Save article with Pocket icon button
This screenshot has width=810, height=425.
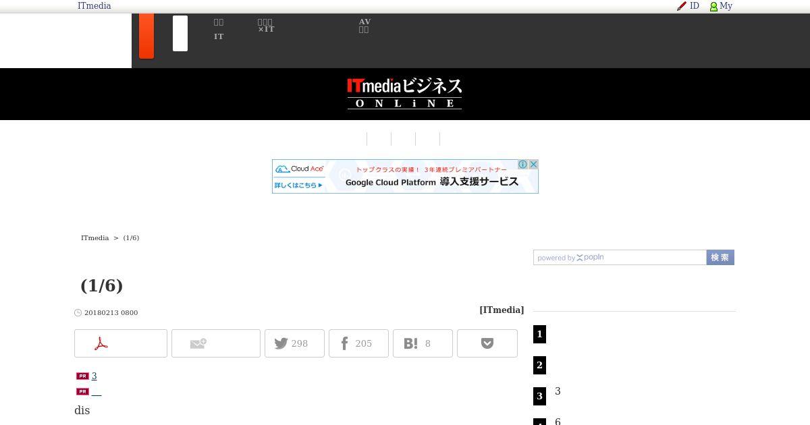tap(487, 343)
